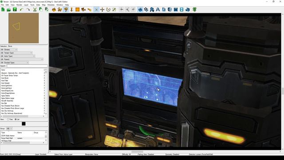Click the green selection arrow icon
This screenshot has width=284, height=160.
(x=47, y=10)
